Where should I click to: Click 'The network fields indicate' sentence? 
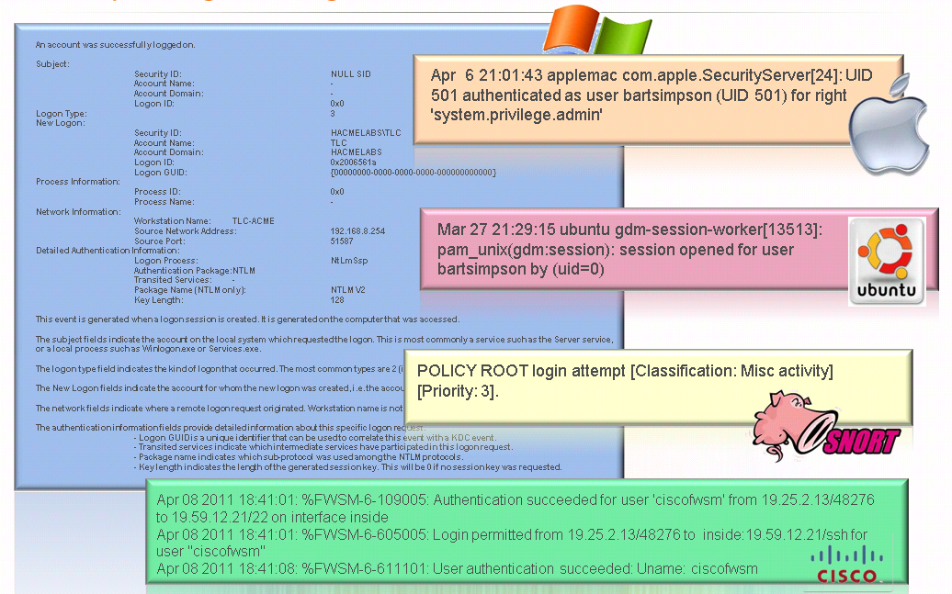pos(220,409)
